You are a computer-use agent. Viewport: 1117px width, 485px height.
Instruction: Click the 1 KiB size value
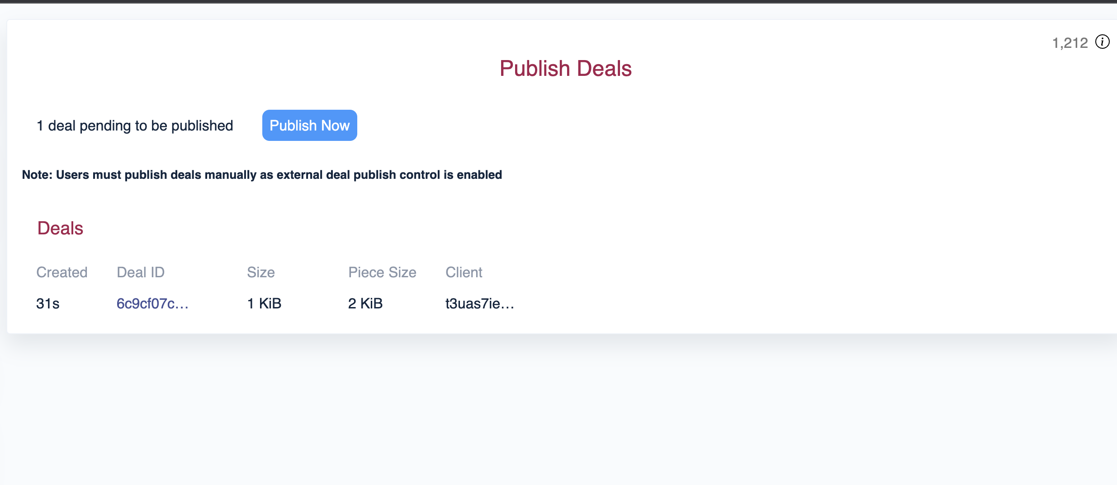[264, 303]
